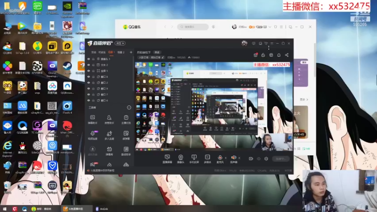
Task: Open the 虚拟形象 download tool
Action: click(x=92, y=151)
